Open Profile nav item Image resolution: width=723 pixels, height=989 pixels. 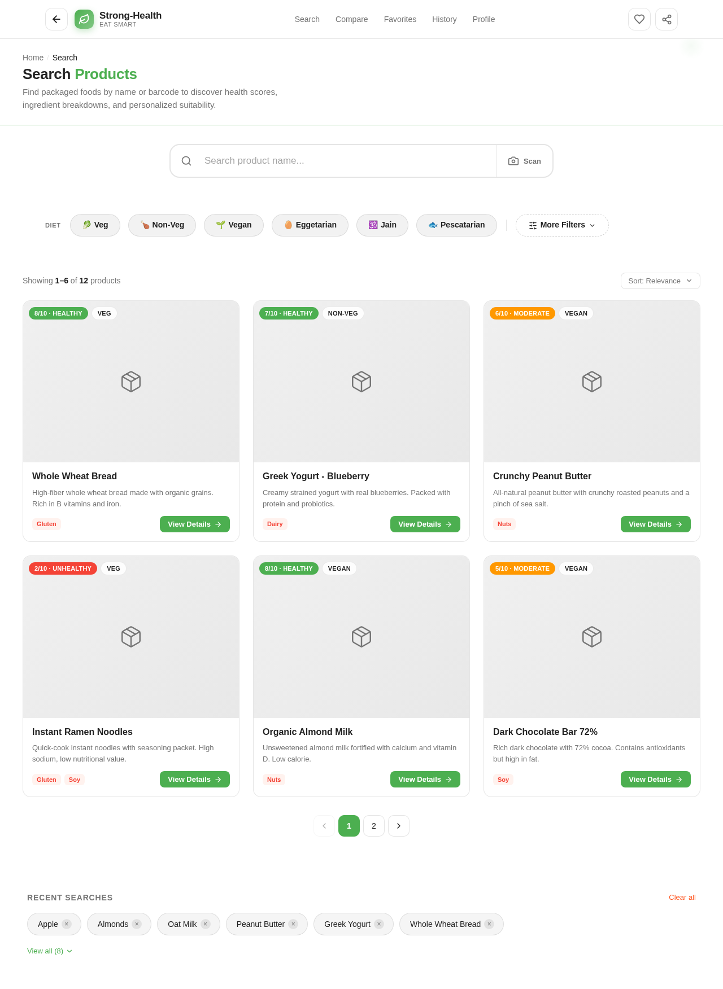pos(484,19)
